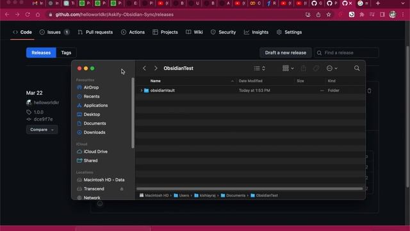410x231 pixels.
Task: Open tag 1.0.0 link
Action: pyautogui.click(x=38, y=112)
